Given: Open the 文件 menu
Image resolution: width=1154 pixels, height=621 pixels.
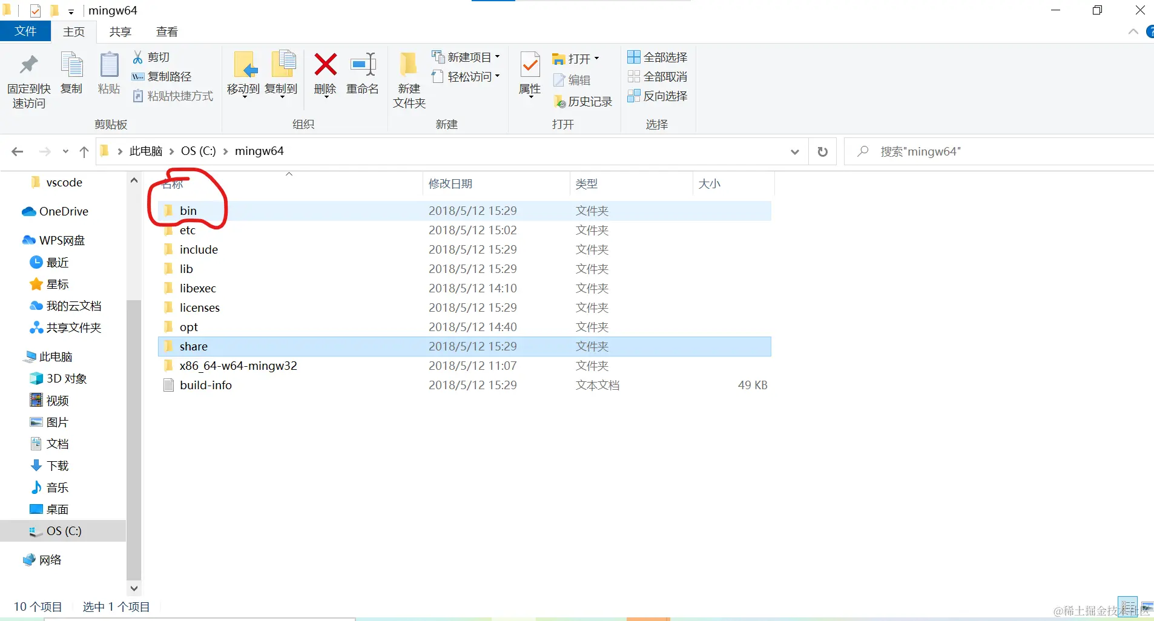Looking at the screenshot, I should tap(25, 31).
